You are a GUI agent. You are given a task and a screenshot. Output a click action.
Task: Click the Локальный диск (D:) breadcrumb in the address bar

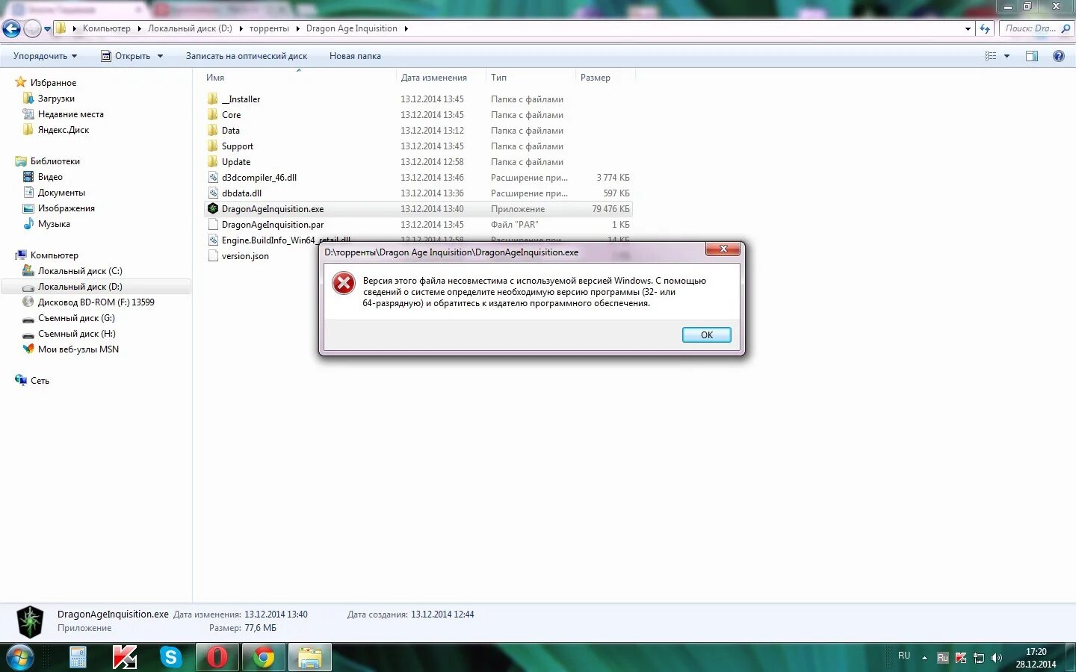[x=190, y=28]
